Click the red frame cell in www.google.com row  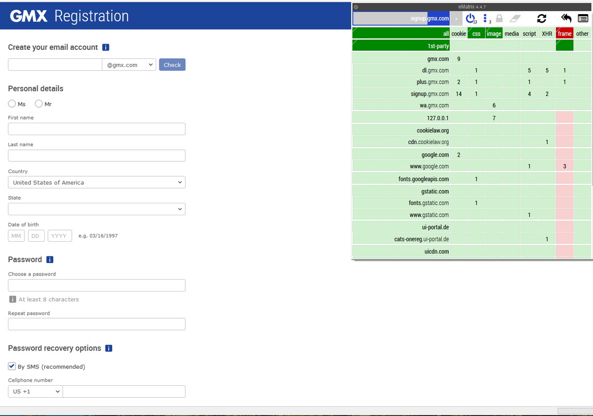(x=565, y=166)
